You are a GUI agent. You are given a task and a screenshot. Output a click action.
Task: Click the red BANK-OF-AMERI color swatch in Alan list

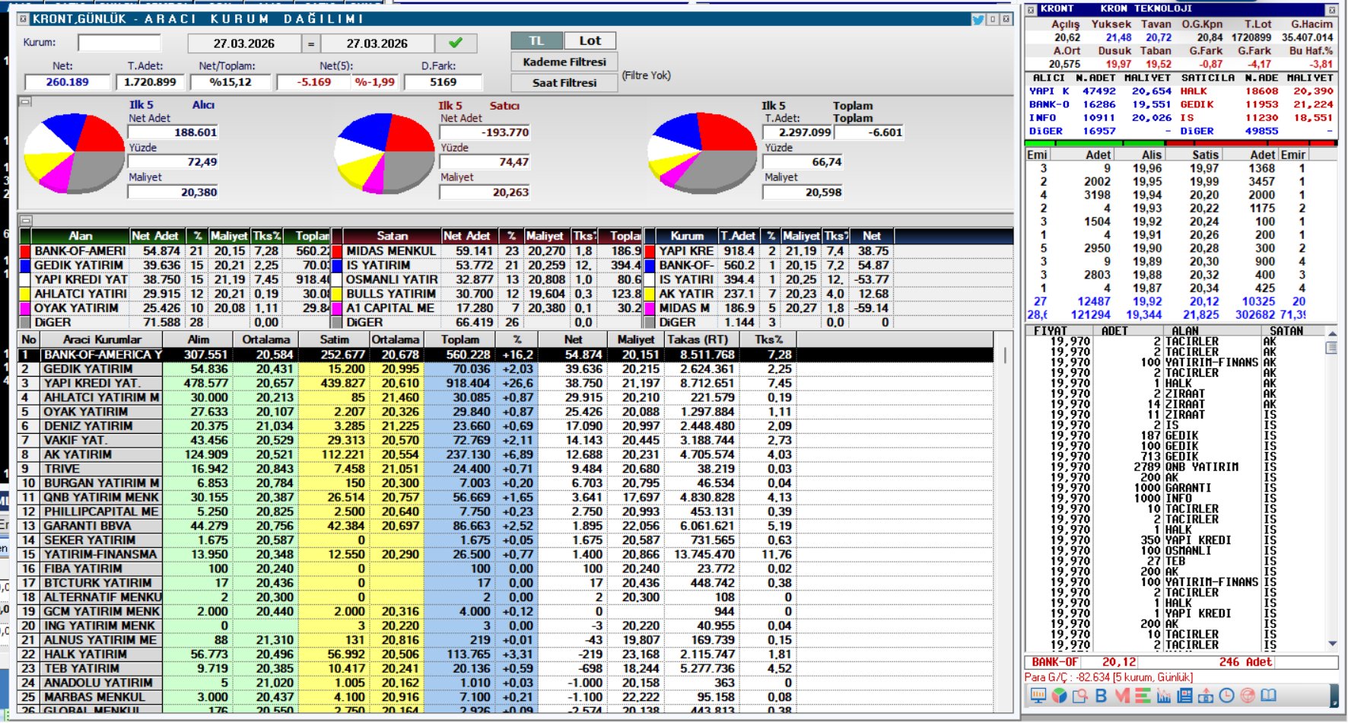[25, 251]
